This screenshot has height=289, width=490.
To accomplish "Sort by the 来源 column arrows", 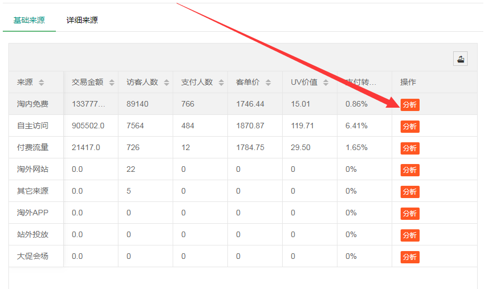I will tap(41, 83).
